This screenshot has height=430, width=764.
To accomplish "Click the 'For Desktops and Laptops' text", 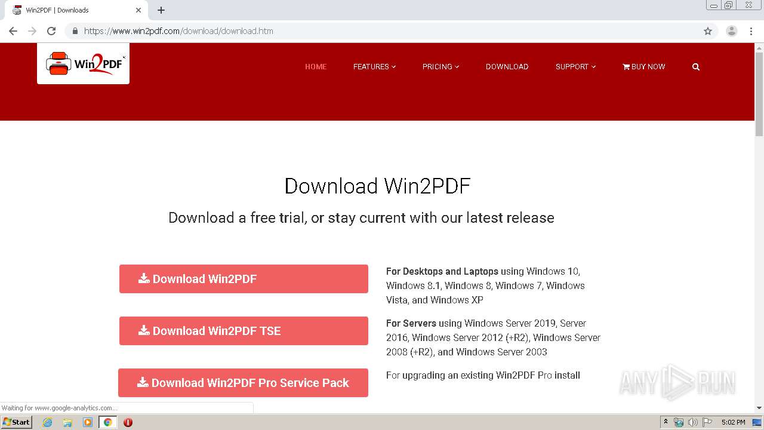I will [442, 271].
